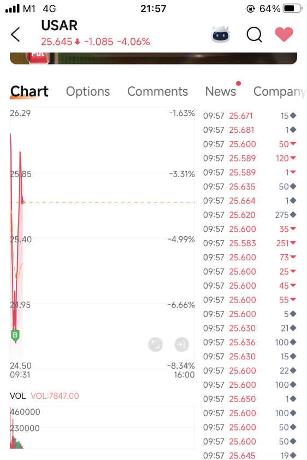
Task: Jump chart to latest with arrow-bar icon
Action: click(x=181, y=345)
